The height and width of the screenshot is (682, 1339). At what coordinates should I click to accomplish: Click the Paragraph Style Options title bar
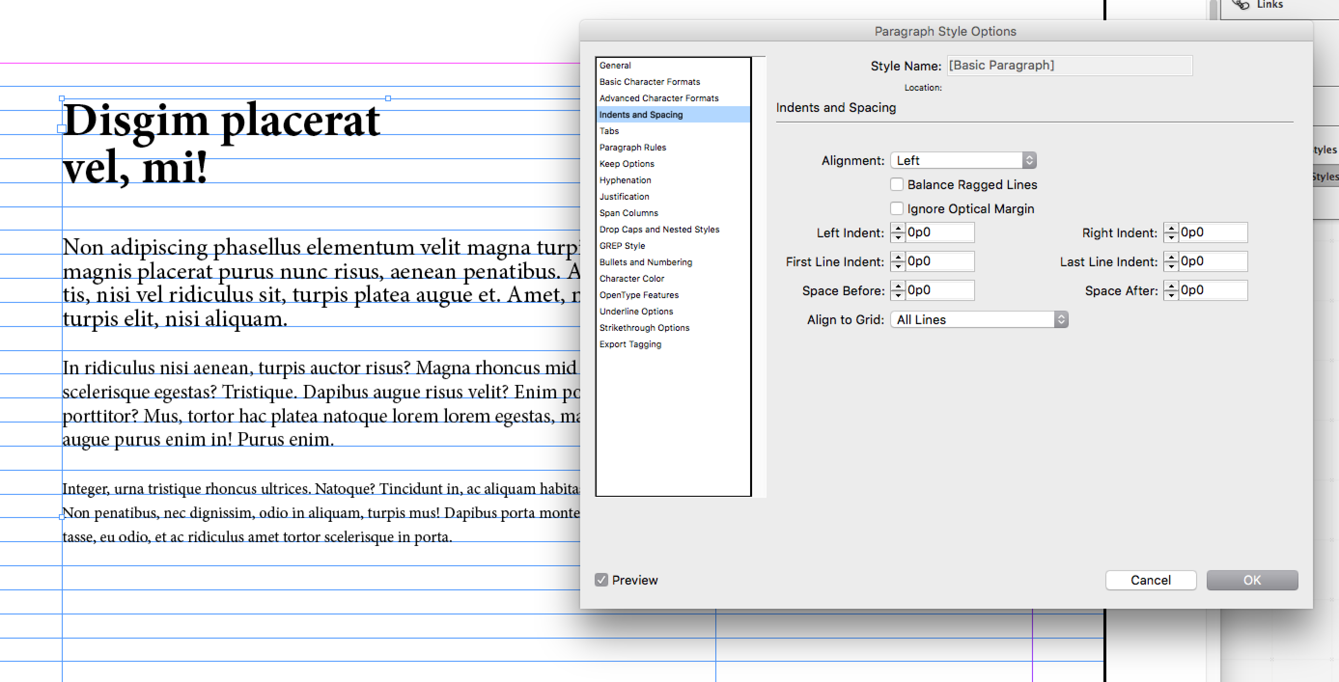(946, 31)
